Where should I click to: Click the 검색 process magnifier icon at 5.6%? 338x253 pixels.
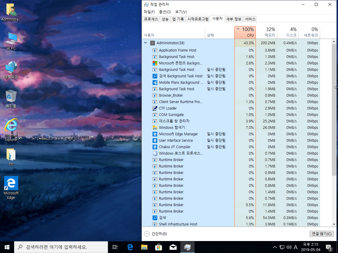(x=155, y=218)
